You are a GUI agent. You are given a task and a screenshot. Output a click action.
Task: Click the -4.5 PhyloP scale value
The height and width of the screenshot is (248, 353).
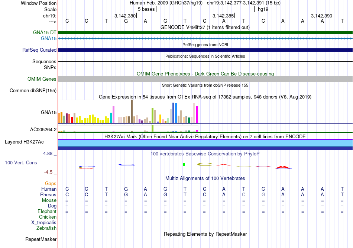pyautogui.click(x=48, y=172)
